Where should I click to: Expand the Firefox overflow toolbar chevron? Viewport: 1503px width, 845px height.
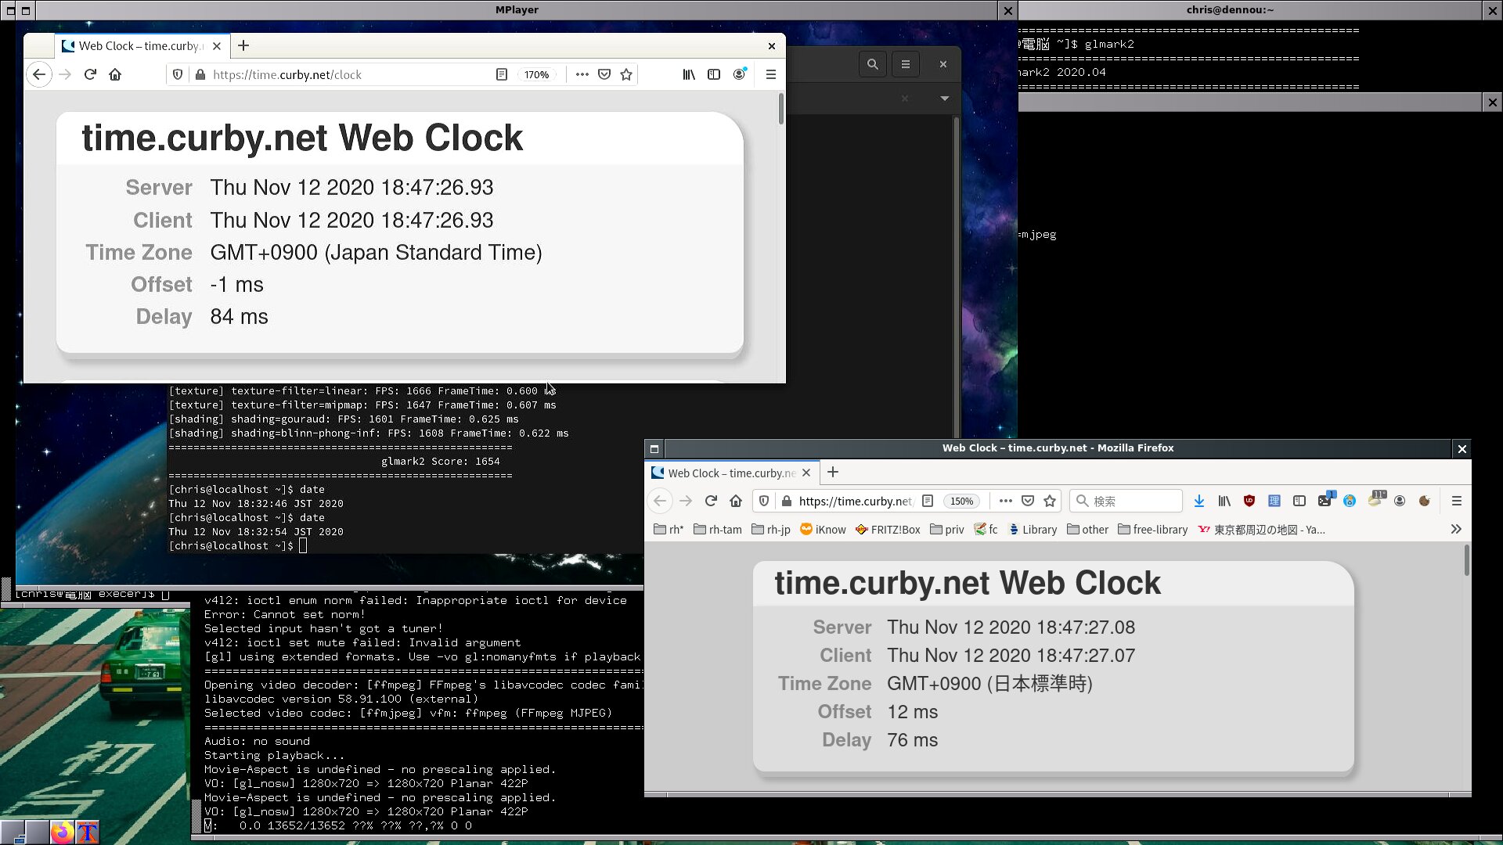click(1455, 528)
